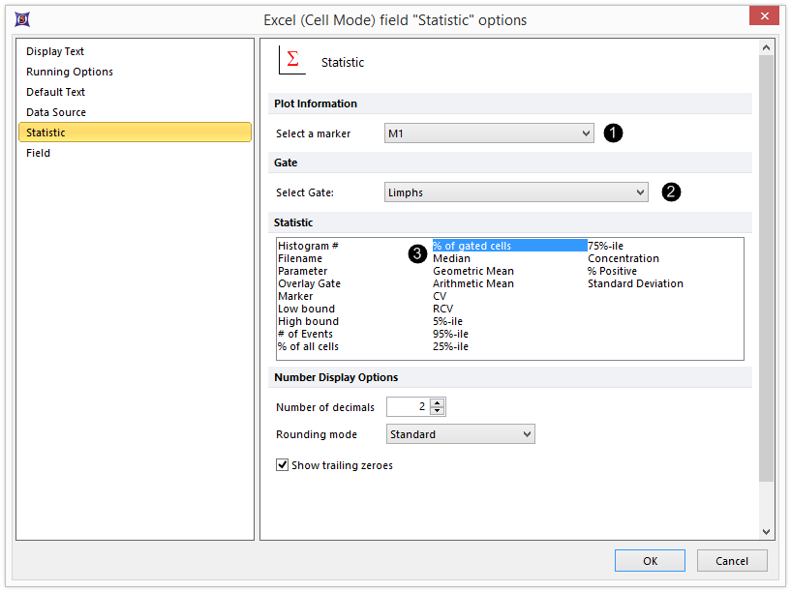Viewport: 791px width, 591px height.
Task: Expand the Select Gate dropdown
Action: pyautogui.click(x=516, y=192)
